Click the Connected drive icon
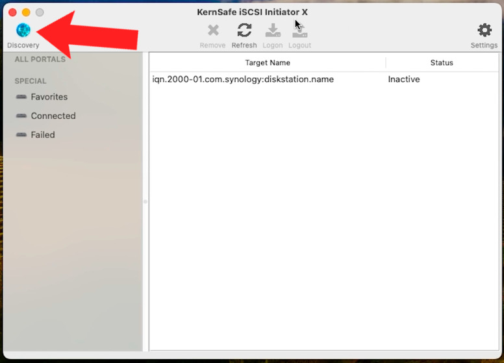Viewport: 504px width, 363px height. (x=21, y=116)
